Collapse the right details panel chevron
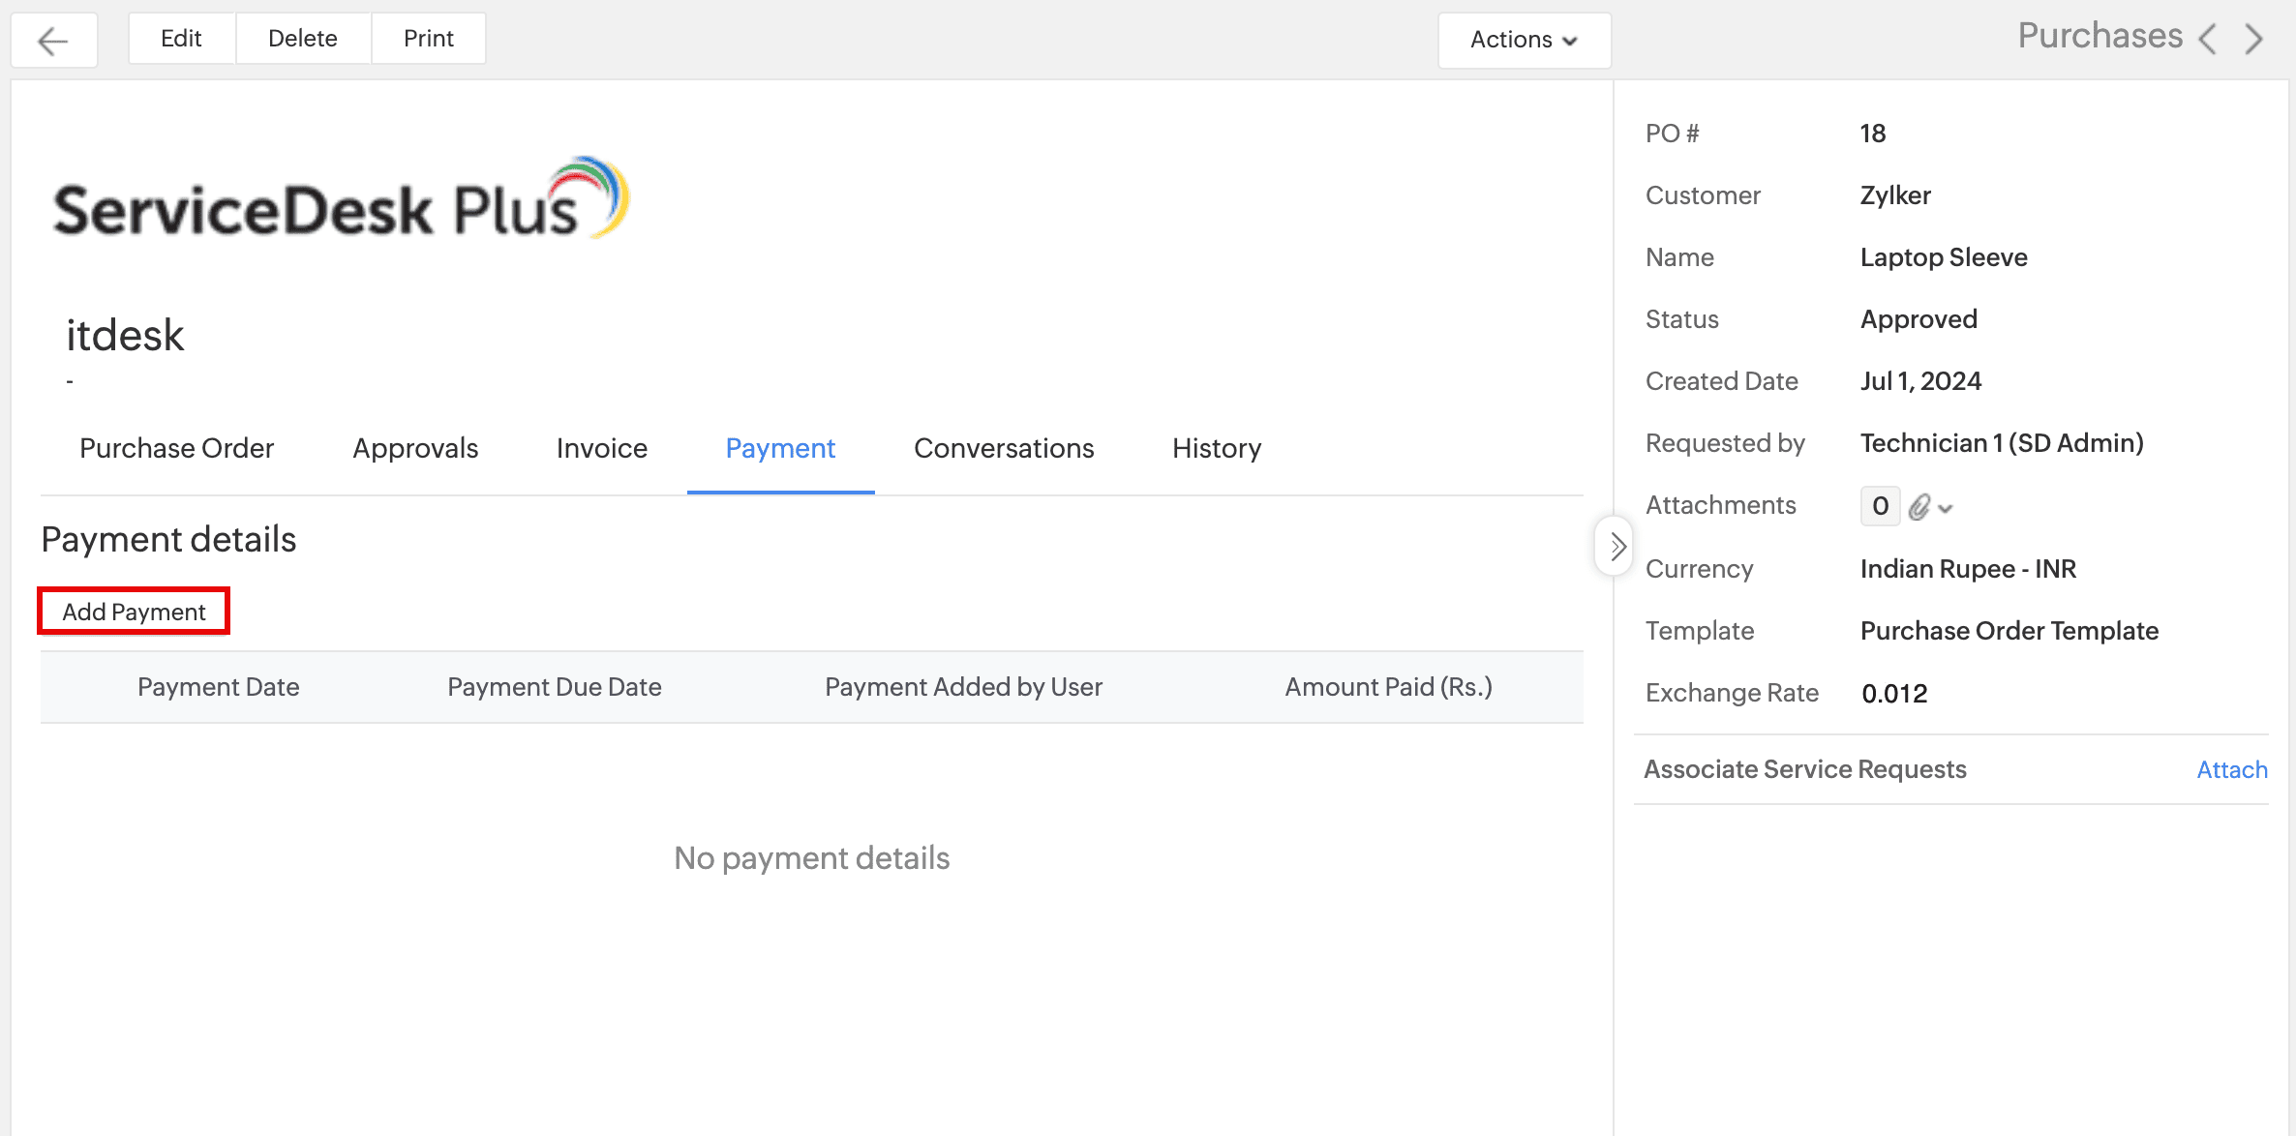 pos(1616,547)
